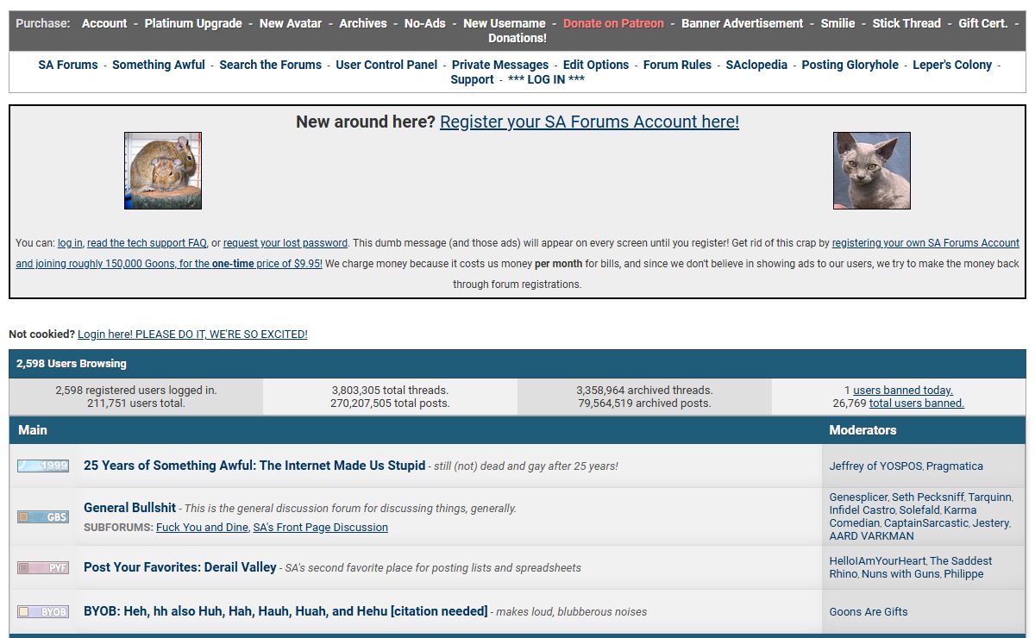The image size is (1035, 638).
Task: Click '2,598 Users Browsing' header
Action: click(x=72, y=364)
